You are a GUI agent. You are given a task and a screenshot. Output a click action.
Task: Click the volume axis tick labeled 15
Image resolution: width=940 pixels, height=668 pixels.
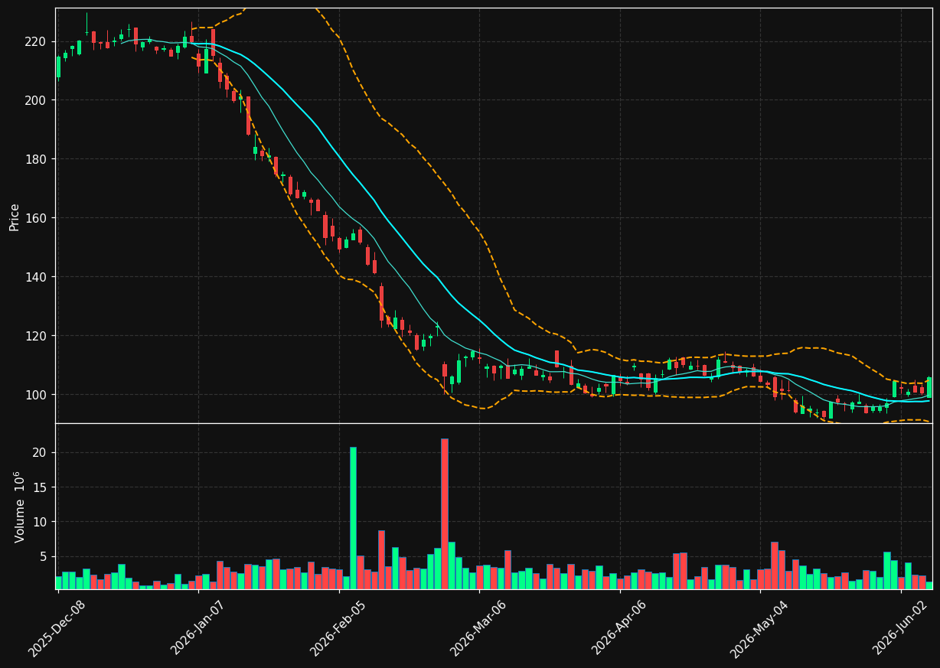click(39, 487)
